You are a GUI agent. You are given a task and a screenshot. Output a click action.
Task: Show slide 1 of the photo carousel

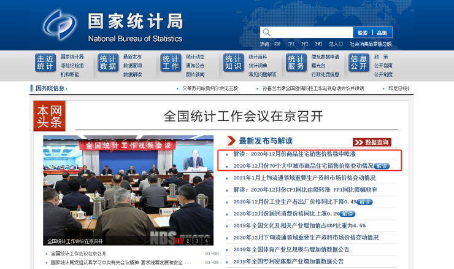point(179,241)
